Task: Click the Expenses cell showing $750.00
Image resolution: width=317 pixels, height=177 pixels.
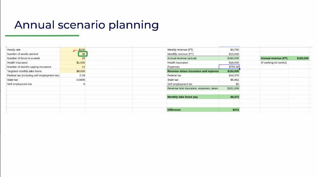Action: click(229, 67)
